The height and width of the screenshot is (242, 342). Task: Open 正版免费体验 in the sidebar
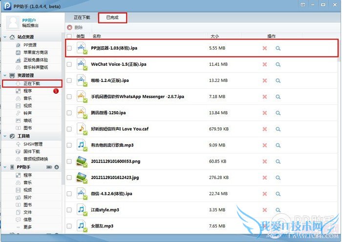pyautogui.click(x=36, y=60)
